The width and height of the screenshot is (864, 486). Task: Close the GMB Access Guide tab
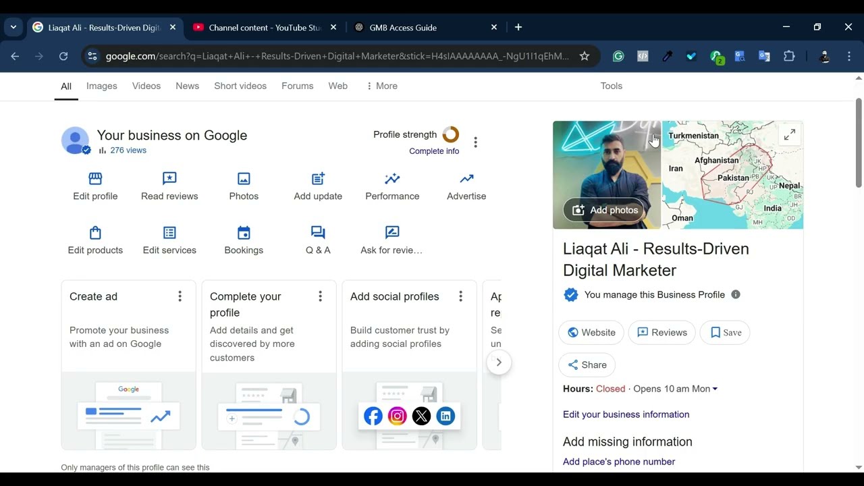[494, 28]
